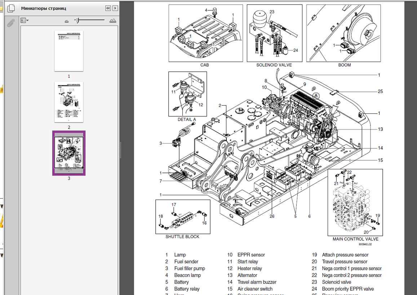Viewport: 417px width, 295px height.
Task: Select the highlighted page 3 thumbnail
Action: [x=69, y=152]
